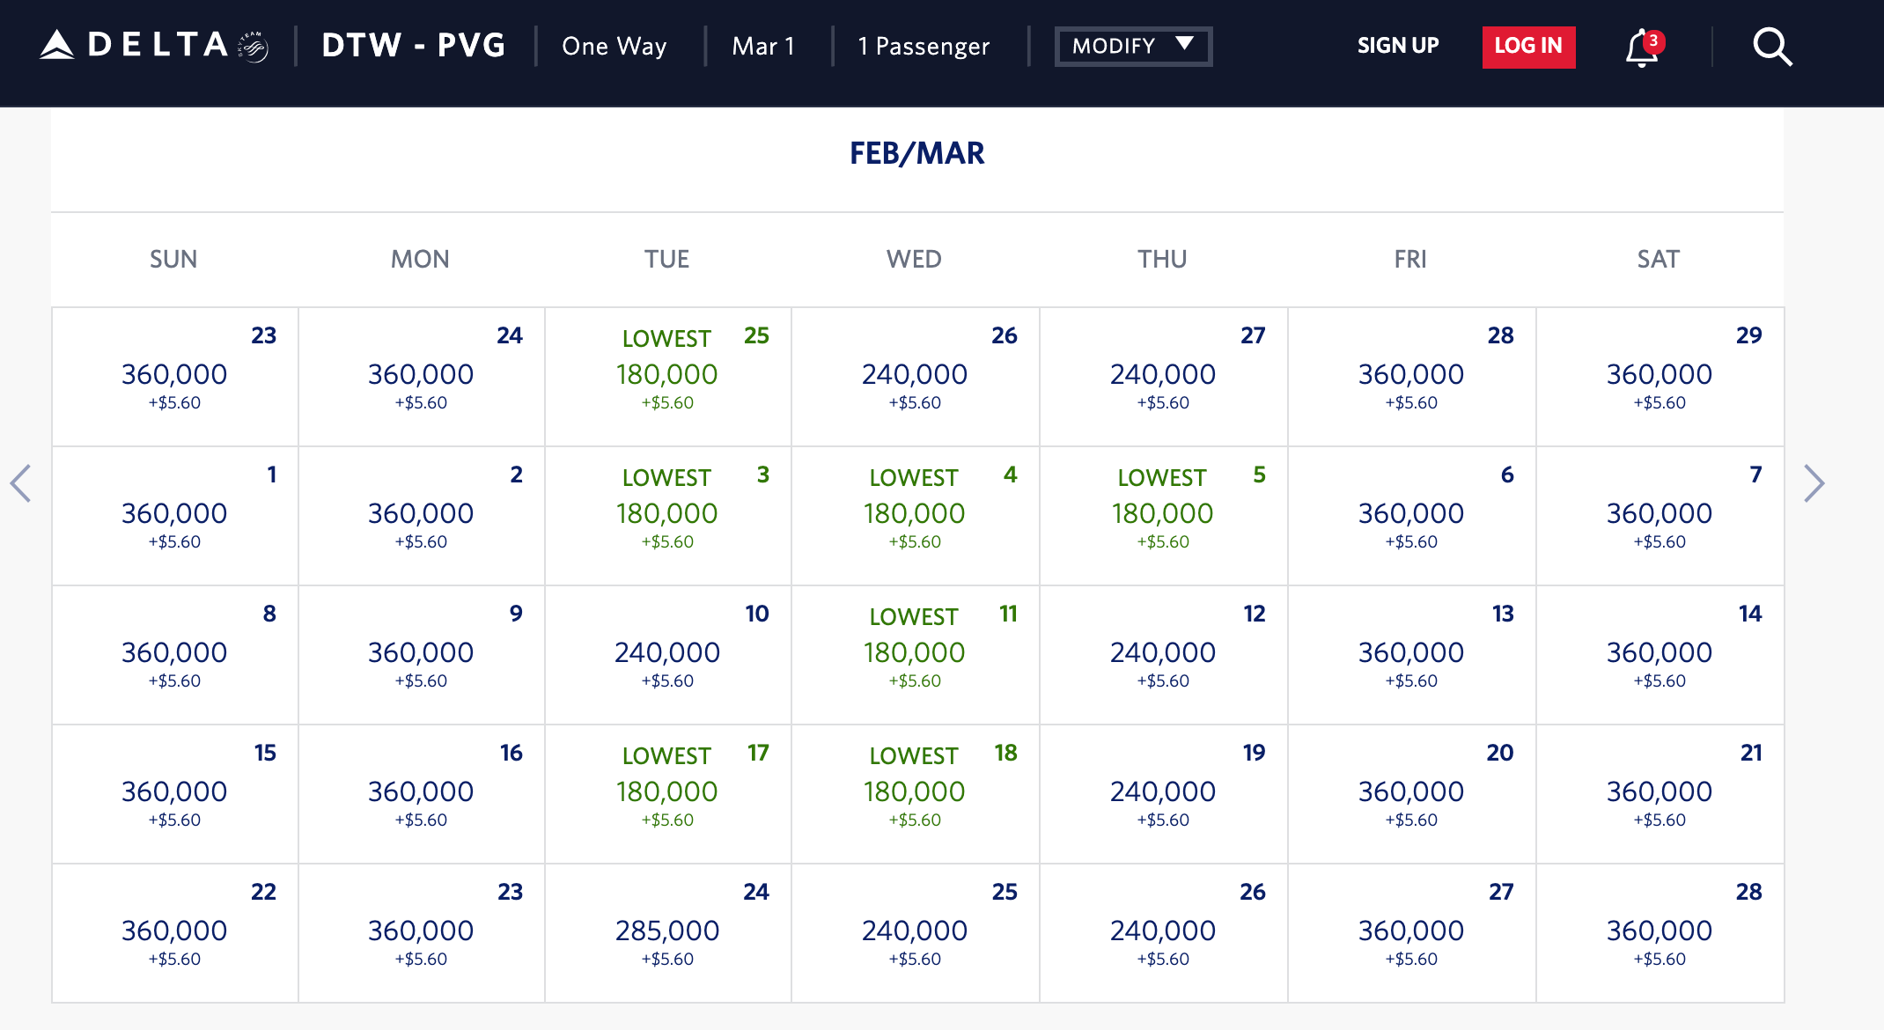Image resolution: width=1884 pixels, height=1030 pixels.
Task: Select February 26 fare of 240,000
Action: (x=915, y=376)
